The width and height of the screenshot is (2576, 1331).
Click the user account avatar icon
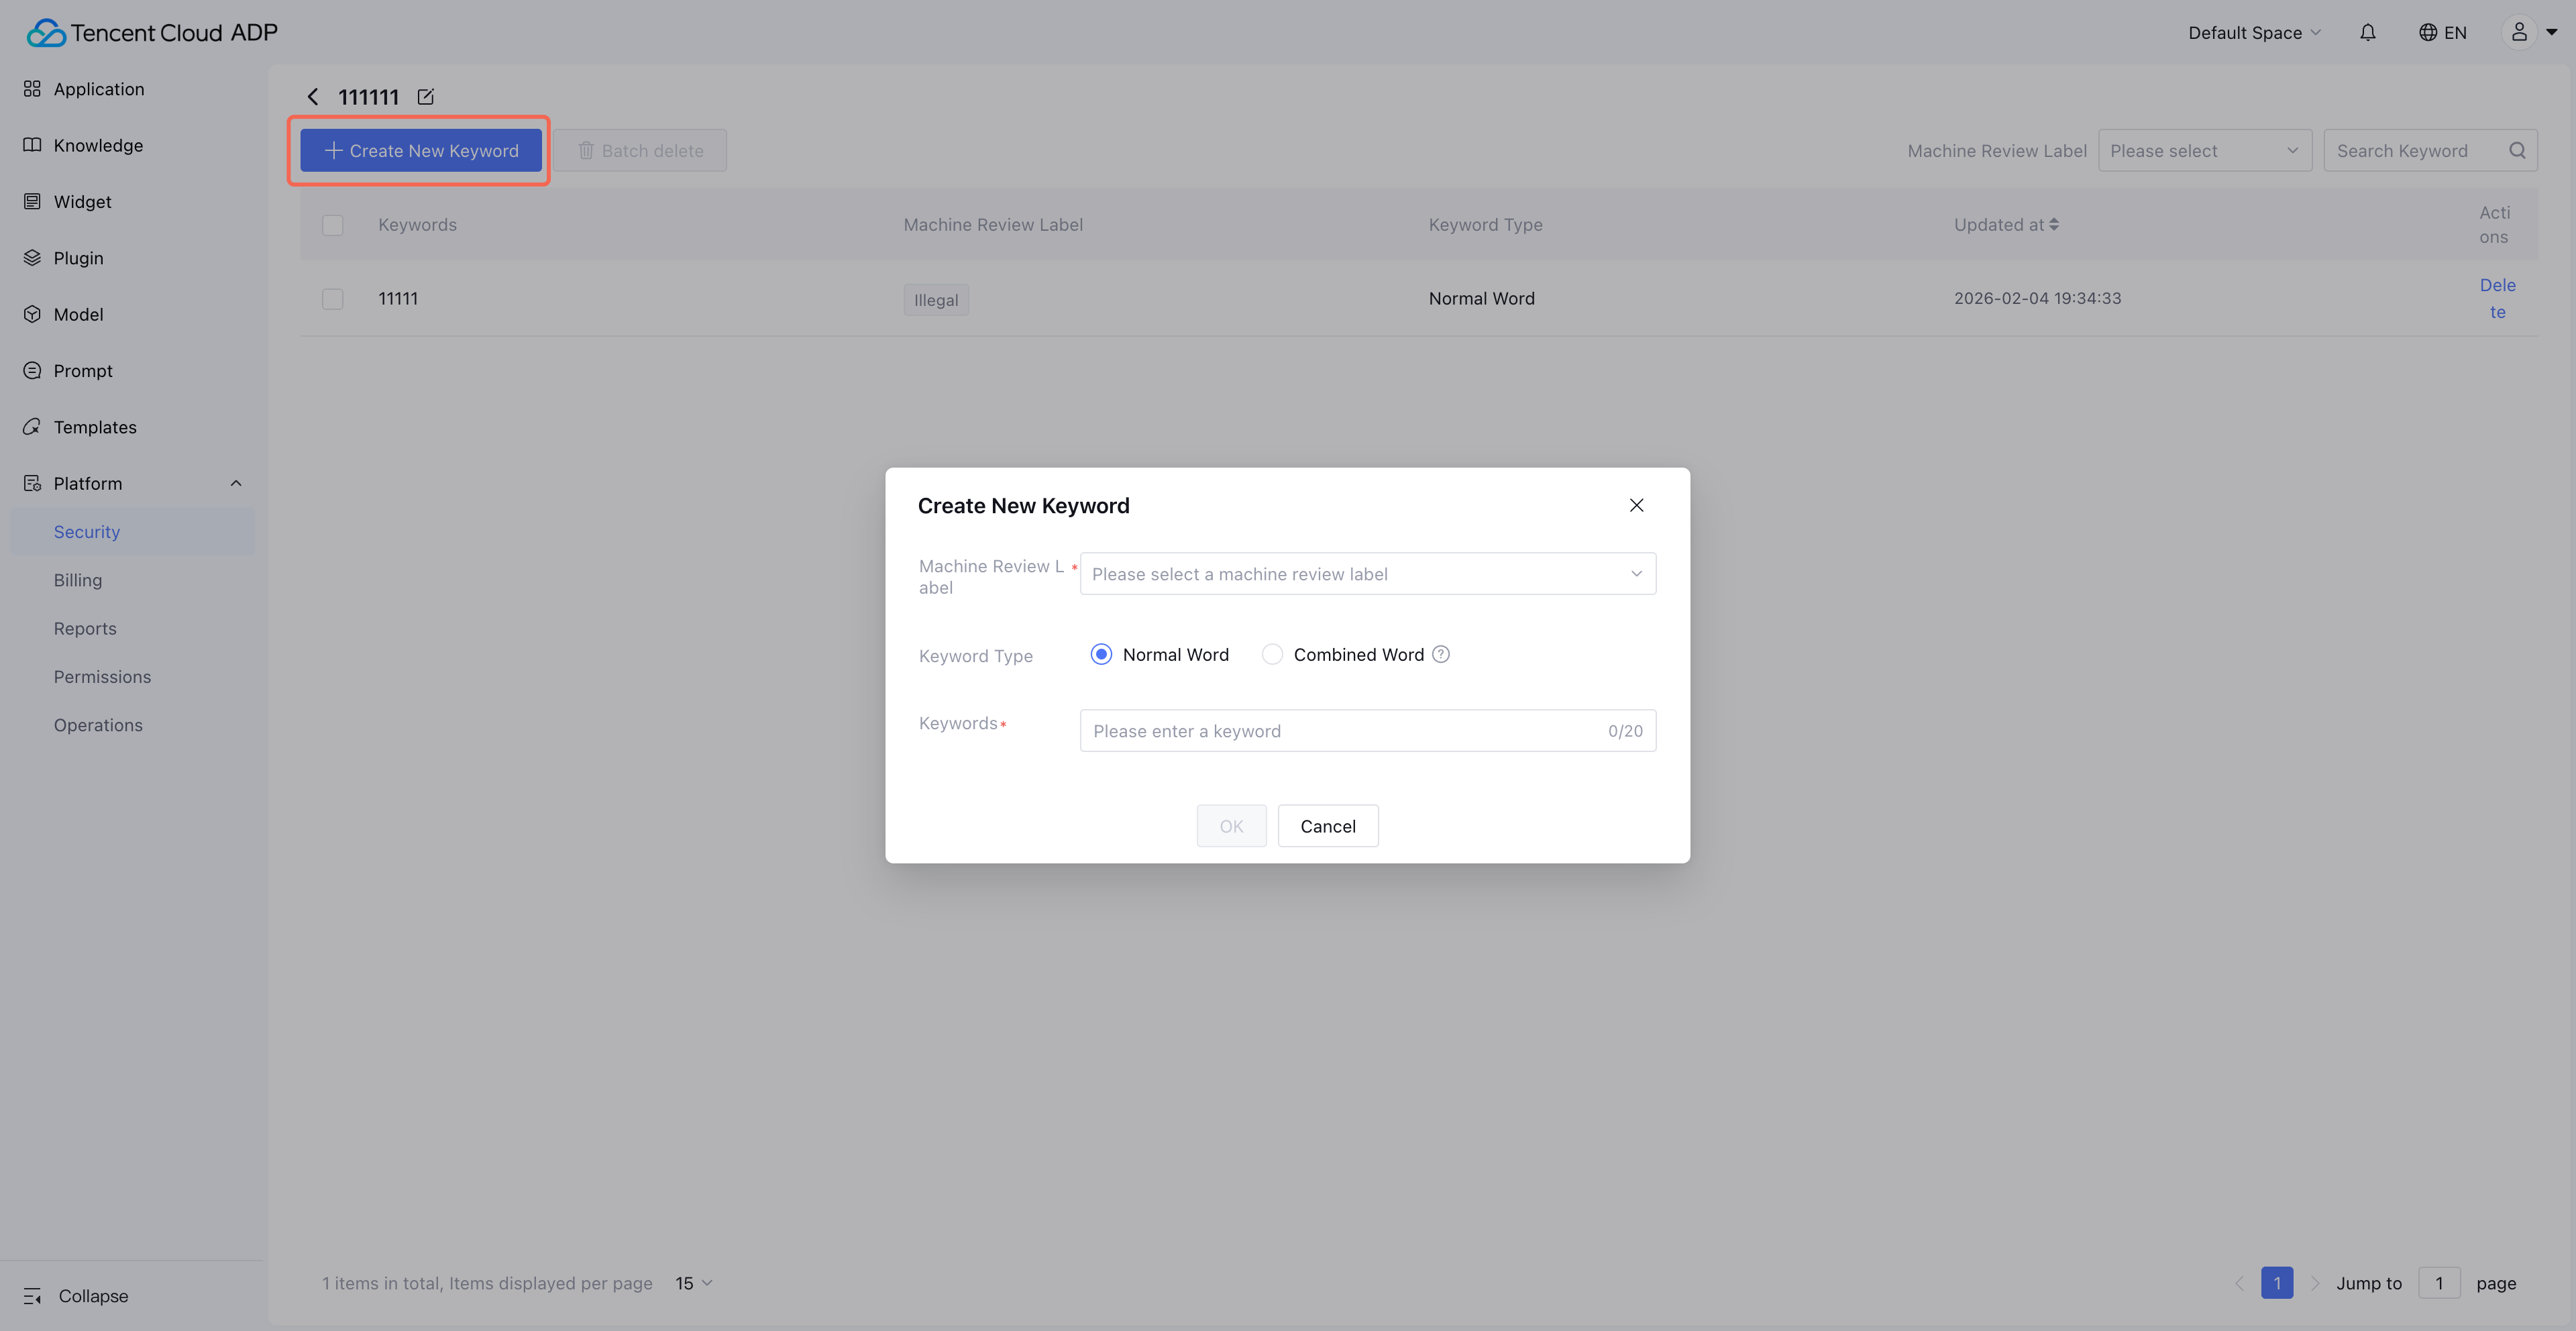[x=2519, y=33]
